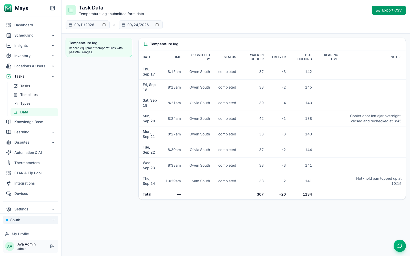Click the end date field 09/24/2026
The image size is (410, 256).
tap(141, 25)
